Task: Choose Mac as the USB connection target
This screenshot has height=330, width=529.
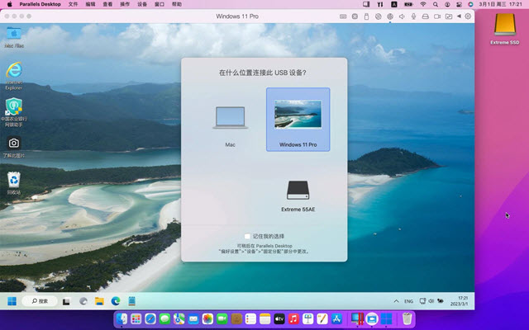Action: 230,125
